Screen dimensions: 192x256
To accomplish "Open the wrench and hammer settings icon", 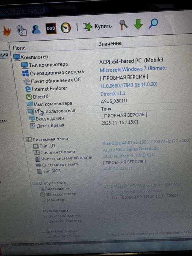I will [123, 25].
